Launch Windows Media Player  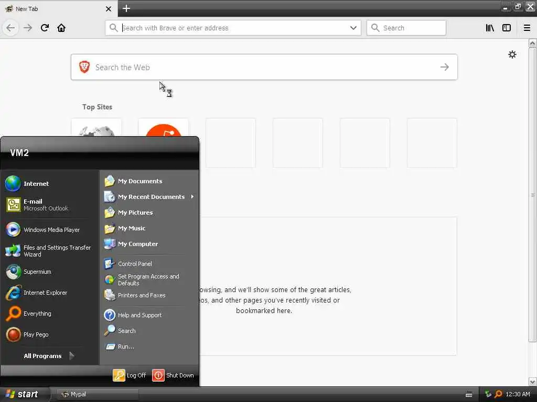click(50, 230)
